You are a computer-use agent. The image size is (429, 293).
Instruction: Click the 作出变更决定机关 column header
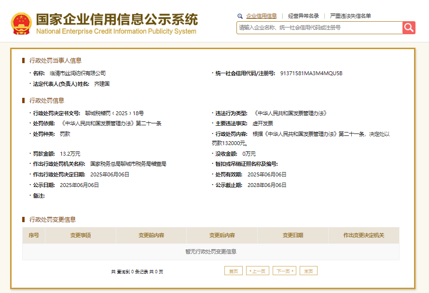[363, 235]
